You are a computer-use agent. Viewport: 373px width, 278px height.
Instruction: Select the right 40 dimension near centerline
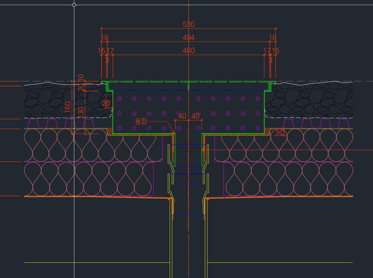[195, 116]
